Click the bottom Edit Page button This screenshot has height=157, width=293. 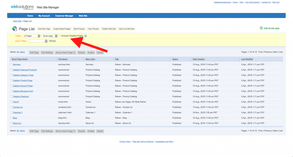point(34,131)
